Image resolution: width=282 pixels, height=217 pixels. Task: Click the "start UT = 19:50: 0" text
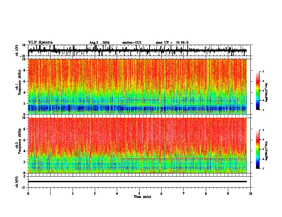click(x=172, y=43)
